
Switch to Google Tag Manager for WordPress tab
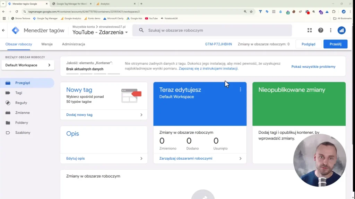tap(72, 3)
